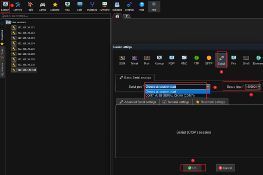Select session ending in .10.105
This screenshot has width=263, height=175.
(23, 49)
